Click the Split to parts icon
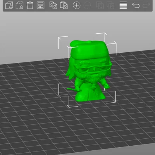The width and height of the screenshot is (155, 155). (x=110, y=5)
